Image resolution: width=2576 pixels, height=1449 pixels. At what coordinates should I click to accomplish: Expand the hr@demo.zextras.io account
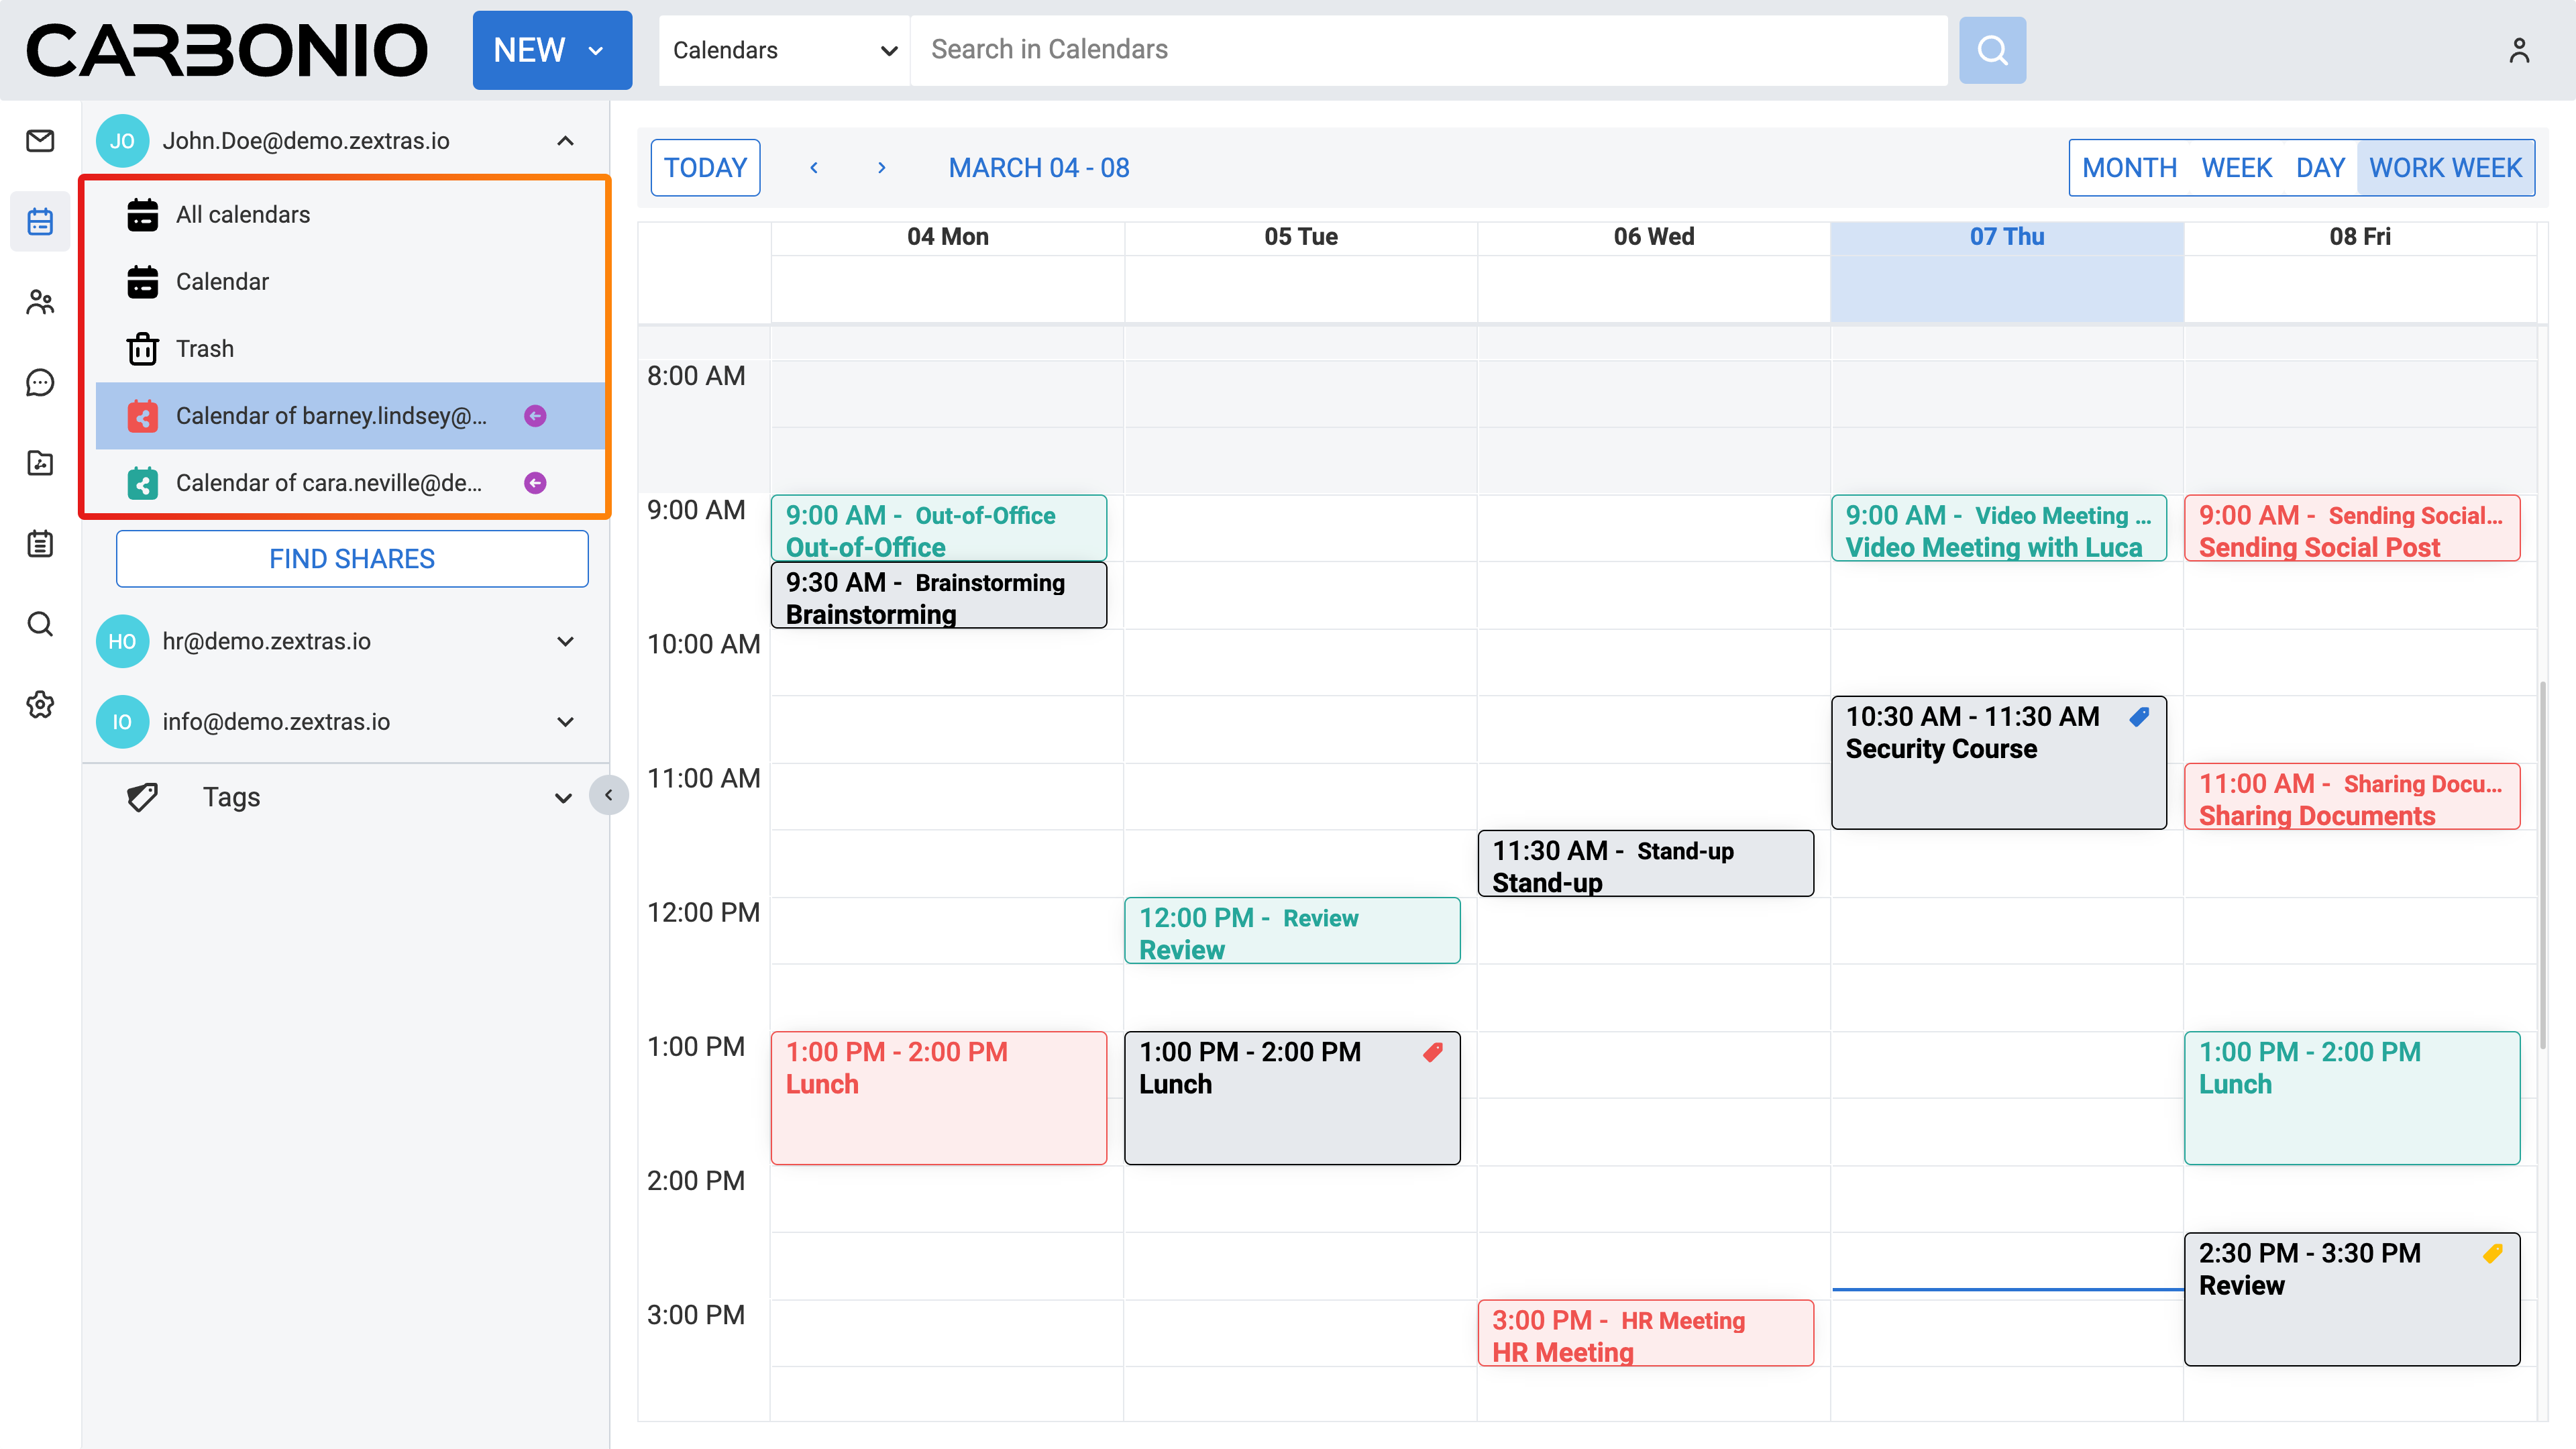click(x=565, y=641)
